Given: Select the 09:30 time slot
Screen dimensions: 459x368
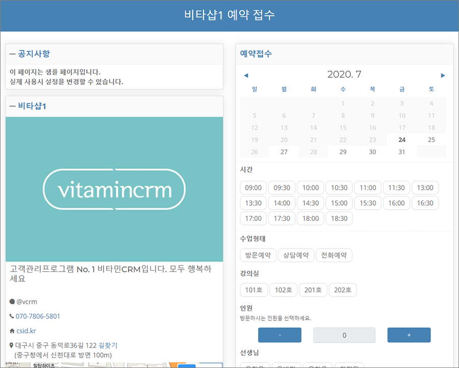Looking at the screenshot, I should [x=282, y=188].
